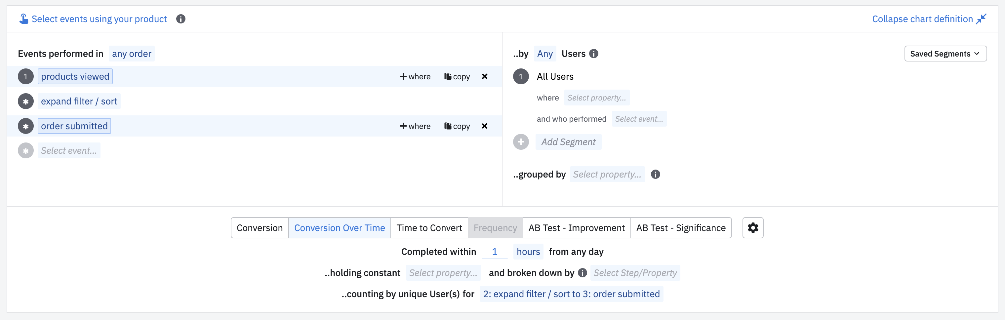Open the counting by steps selector
Viewport: 1005px width, 320px height.
click(x=571, y=294)
